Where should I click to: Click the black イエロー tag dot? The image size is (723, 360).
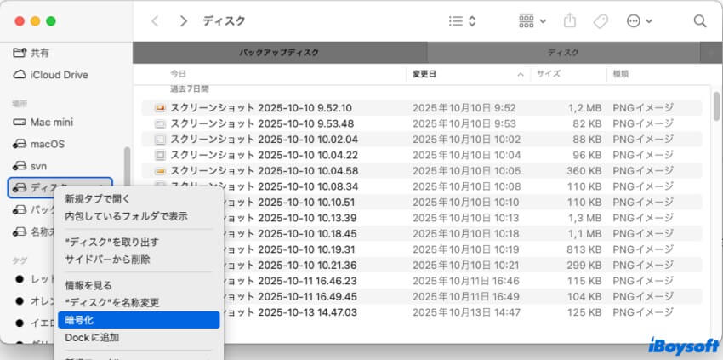(x=20, y=323)
